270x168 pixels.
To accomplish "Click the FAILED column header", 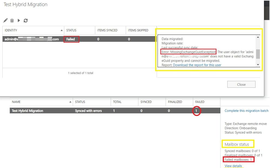I will click(x=207, y=102).
